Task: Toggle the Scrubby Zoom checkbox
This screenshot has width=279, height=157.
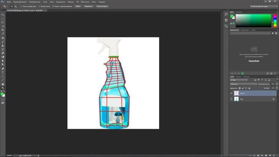Action: pyautogui.click(x=53, y=7)
